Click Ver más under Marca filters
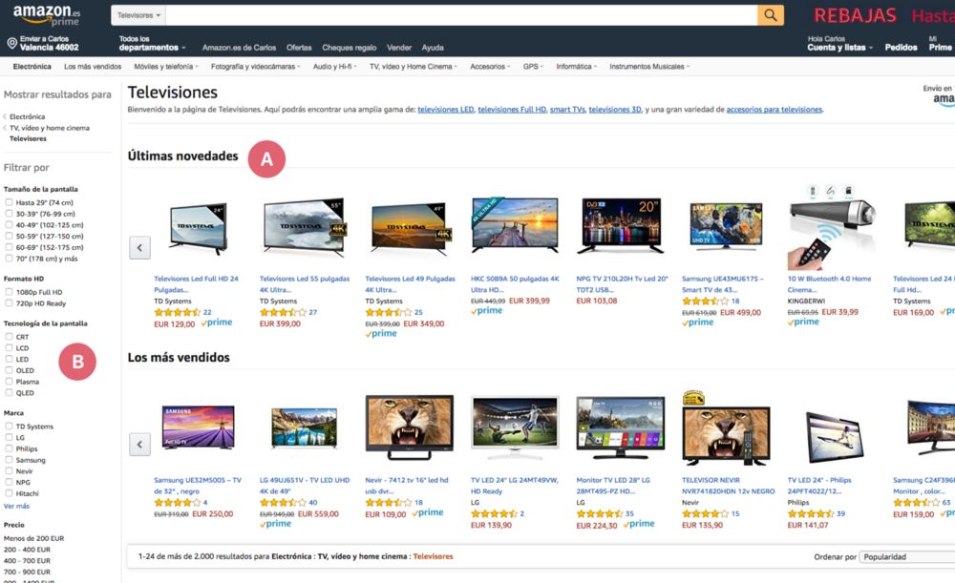 click(x=16, y=506)
